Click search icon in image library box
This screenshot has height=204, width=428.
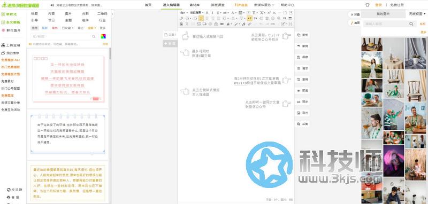coord(411,24)
